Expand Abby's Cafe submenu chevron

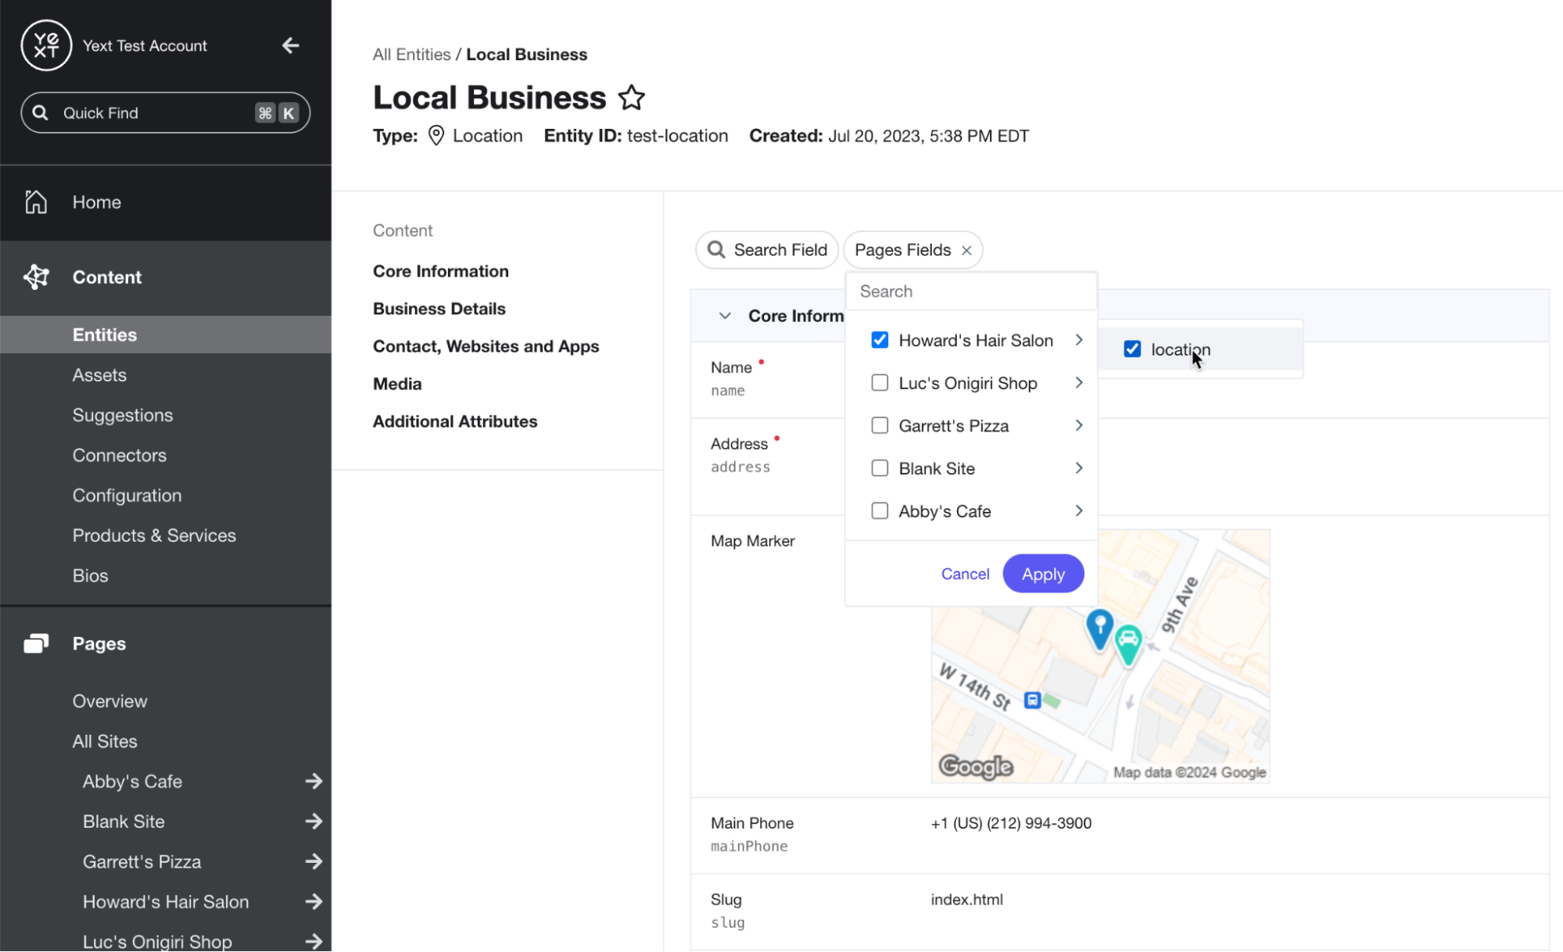click(1079, 510)
